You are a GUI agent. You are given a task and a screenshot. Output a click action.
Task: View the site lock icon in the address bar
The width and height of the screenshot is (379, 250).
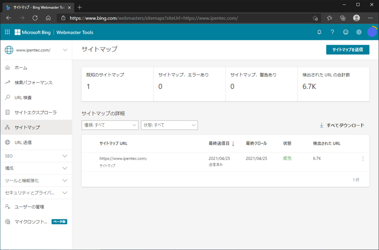[63, 18]
